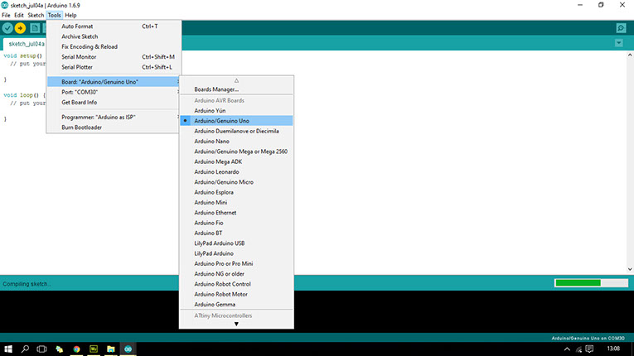Click the Arduino icon in taskbar

[128, 349]
